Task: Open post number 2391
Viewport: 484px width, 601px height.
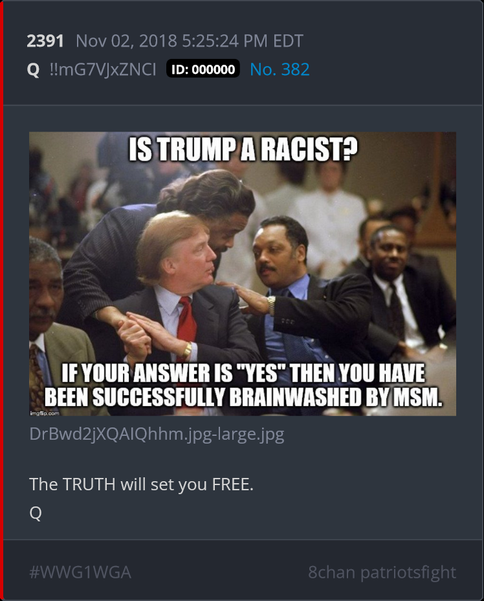Action: (x=45, y=41)
